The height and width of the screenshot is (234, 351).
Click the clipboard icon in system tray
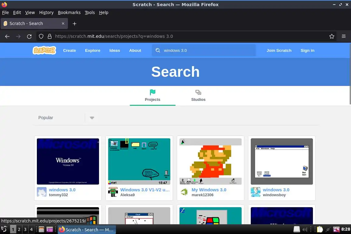click(x=320, y=229)
